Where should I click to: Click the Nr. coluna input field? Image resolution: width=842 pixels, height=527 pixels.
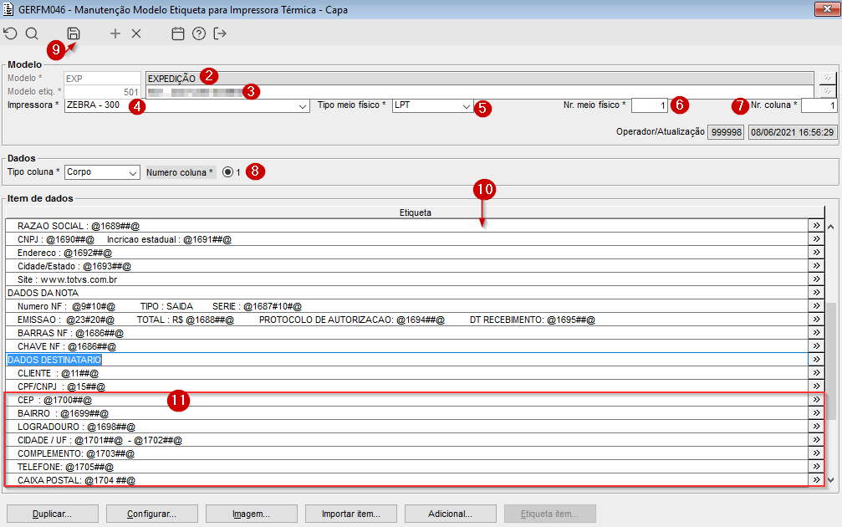click(819, 106)
